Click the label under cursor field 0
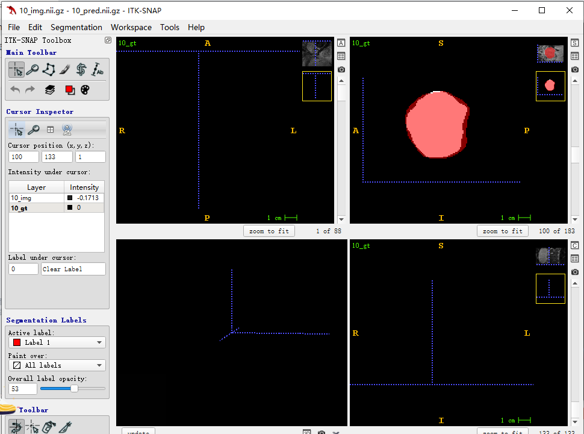This screenshot has width=584, height=434. click(x=23, y=269)
